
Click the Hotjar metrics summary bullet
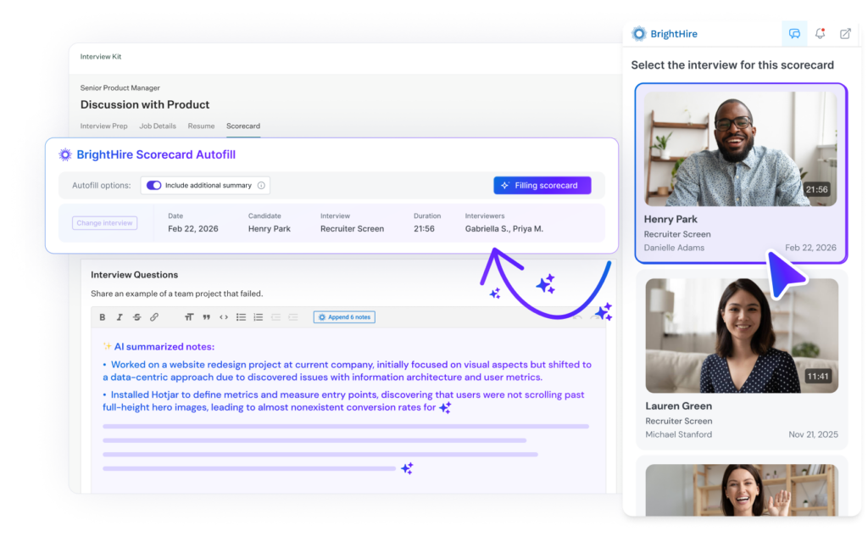[344, 401]
